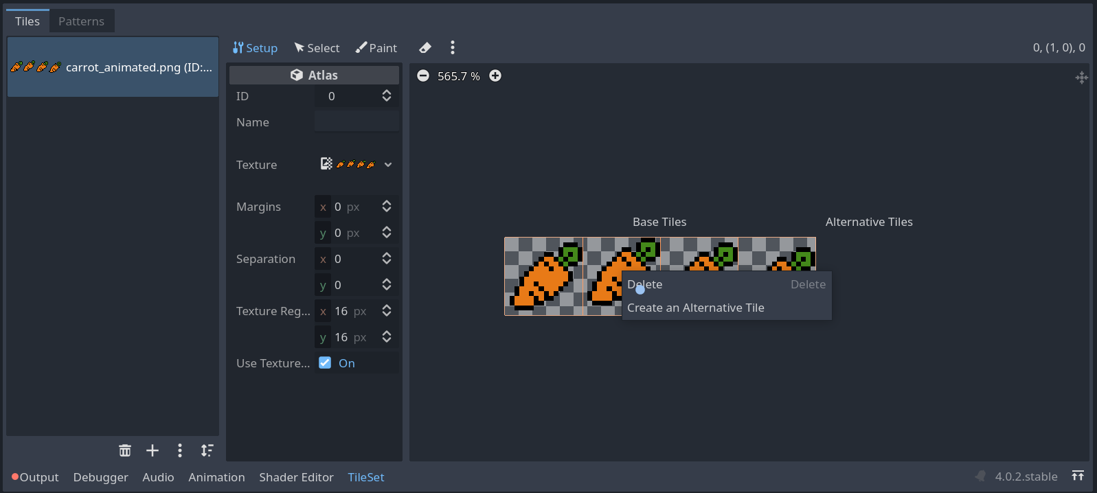Click the Base Tiles label
This screenshot has width=1097, height=493.
click(659, 222)
